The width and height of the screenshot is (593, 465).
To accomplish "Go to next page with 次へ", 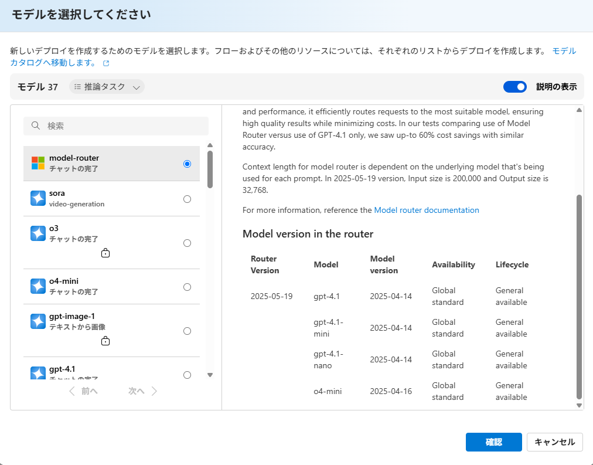I will click(x=142, y=391).
